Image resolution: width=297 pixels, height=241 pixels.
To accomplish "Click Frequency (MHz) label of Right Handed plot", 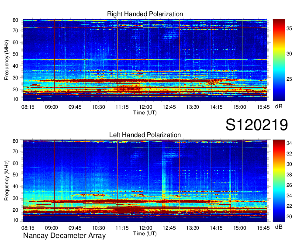I will [x=7, y=60].
